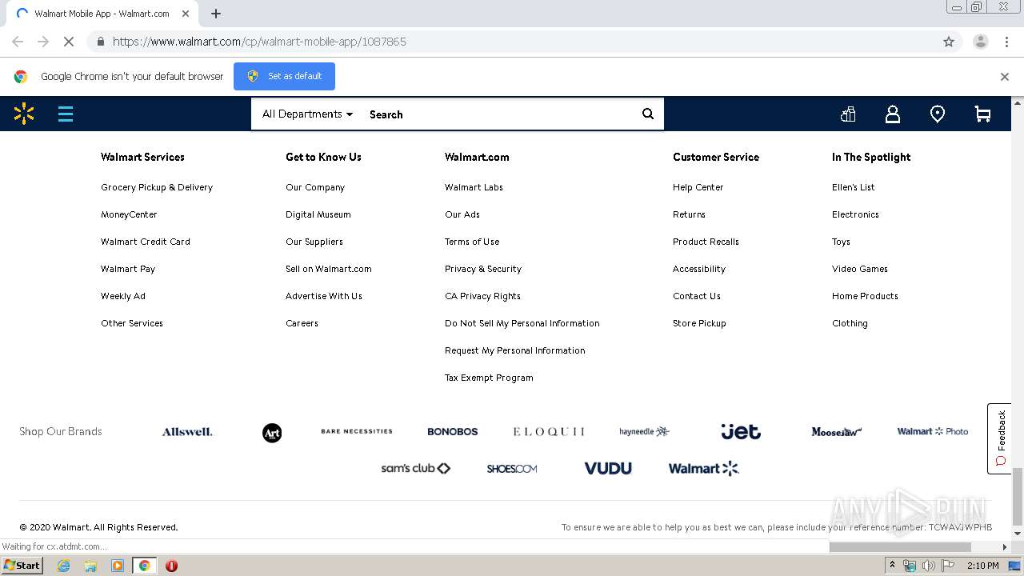Open the Shoes.com brand logo
This screenshot has height=576, width=1024.
tap(512, 469)
